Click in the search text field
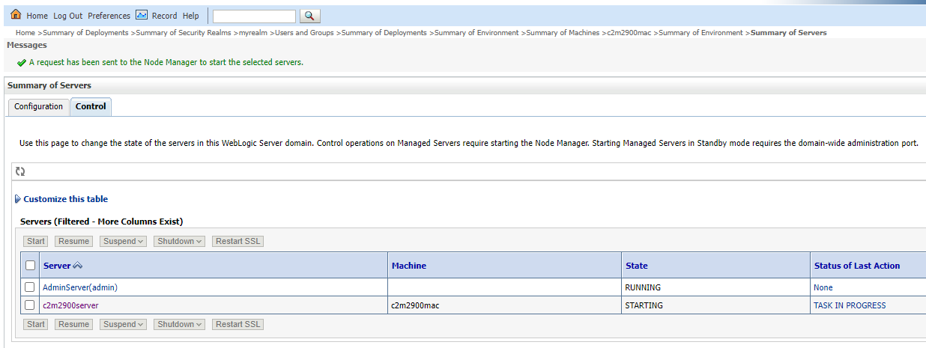Image resolution: width=926 pixels, height=348 pixels. pos(255,16)
